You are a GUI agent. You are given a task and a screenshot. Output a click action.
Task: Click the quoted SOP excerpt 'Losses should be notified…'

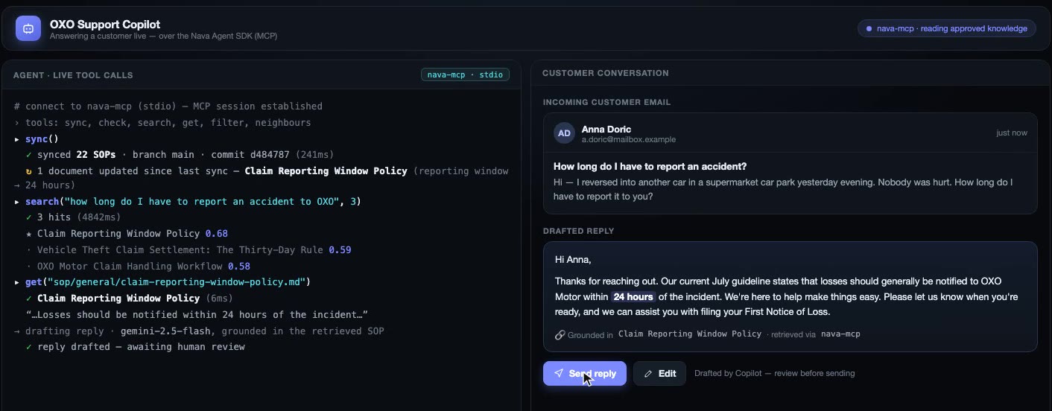197,314
